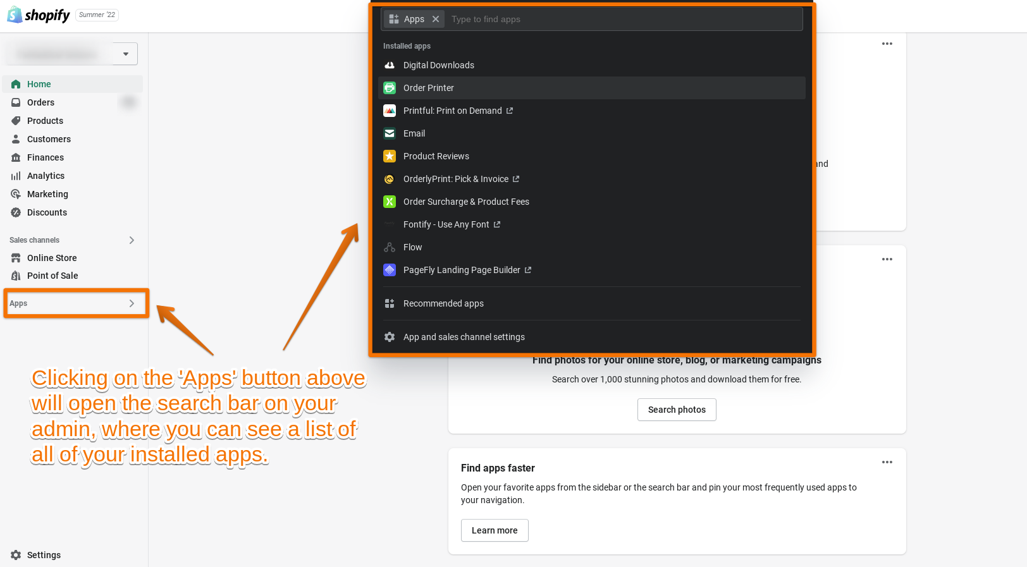Remove the Apps filter with the X
1027x567 pixels.
click(436, 19)
